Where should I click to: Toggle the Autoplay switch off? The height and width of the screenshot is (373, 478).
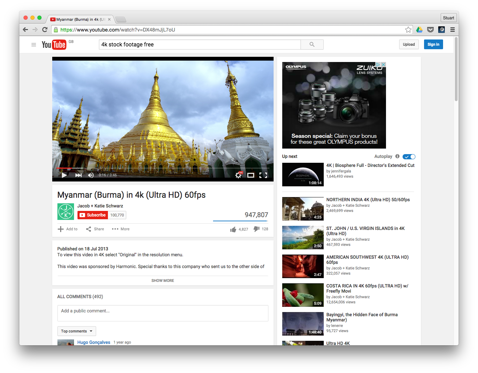[409, 157]
